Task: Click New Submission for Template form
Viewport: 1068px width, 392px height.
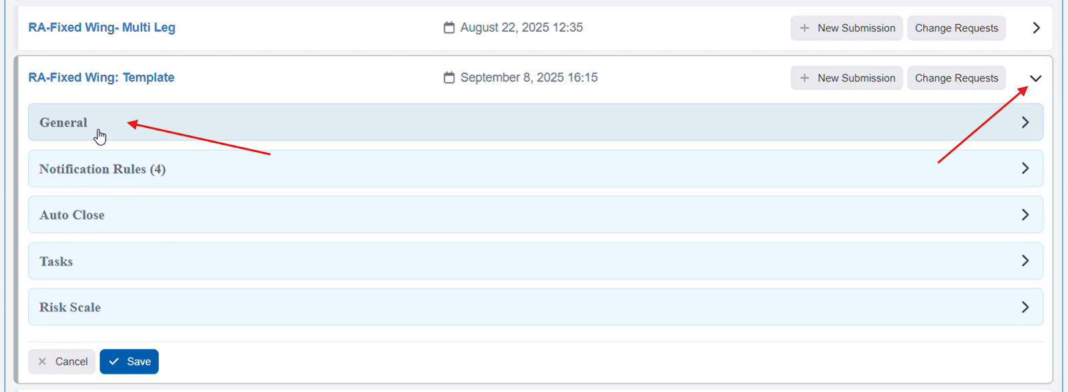Action: tap(846, 78)
